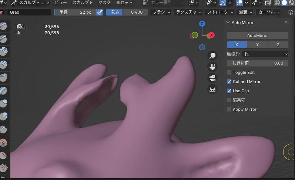Screen dimensions: 295x189
Task: Check the Toggle Edit checkbox
Action: (x=229, y=72)
